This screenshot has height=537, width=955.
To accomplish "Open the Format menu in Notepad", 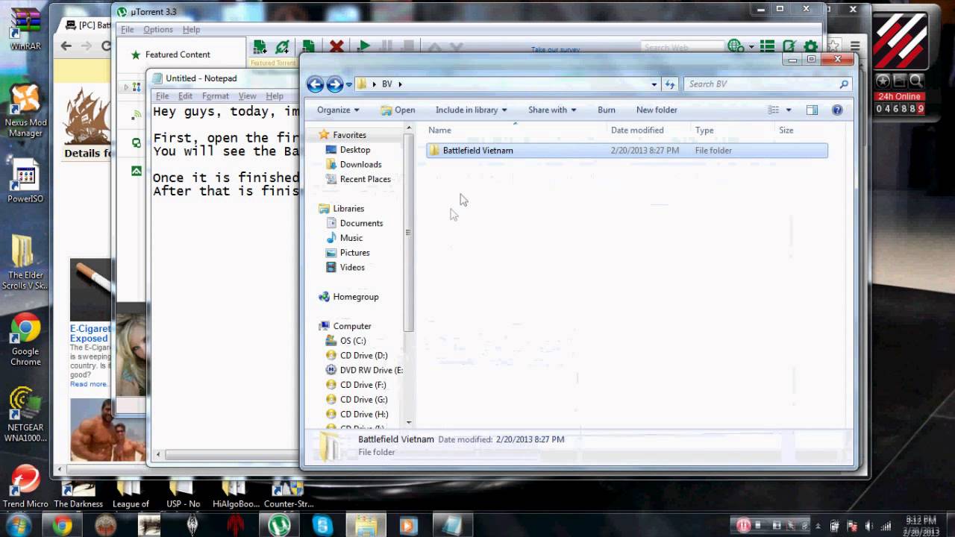I will (215, 95).
